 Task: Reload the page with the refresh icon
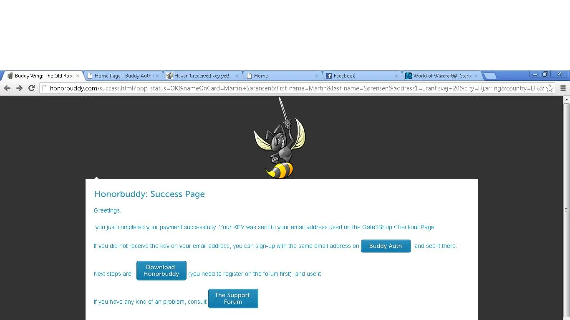pyautogui.click(x=31, y=88)
